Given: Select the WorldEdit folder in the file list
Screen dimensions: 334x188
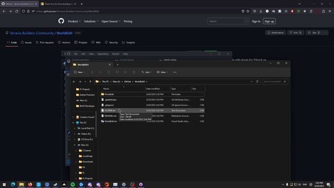Looking at the screenshot, I should click(x=152, y=94).
